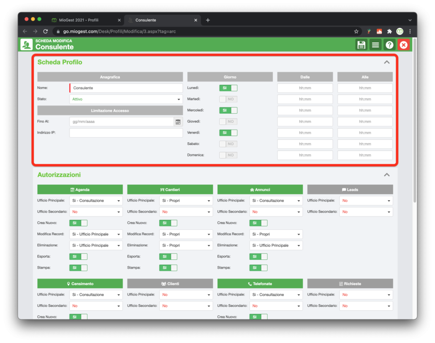Open a new browser tab
The height and width of the screenshot is (343, 435).
pos(208,20)
